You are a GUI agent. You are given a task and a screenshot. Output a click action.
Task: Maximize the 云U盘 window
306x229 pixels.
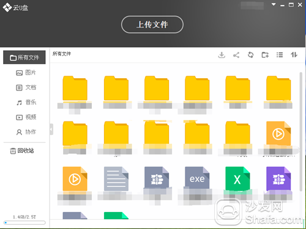291,4
